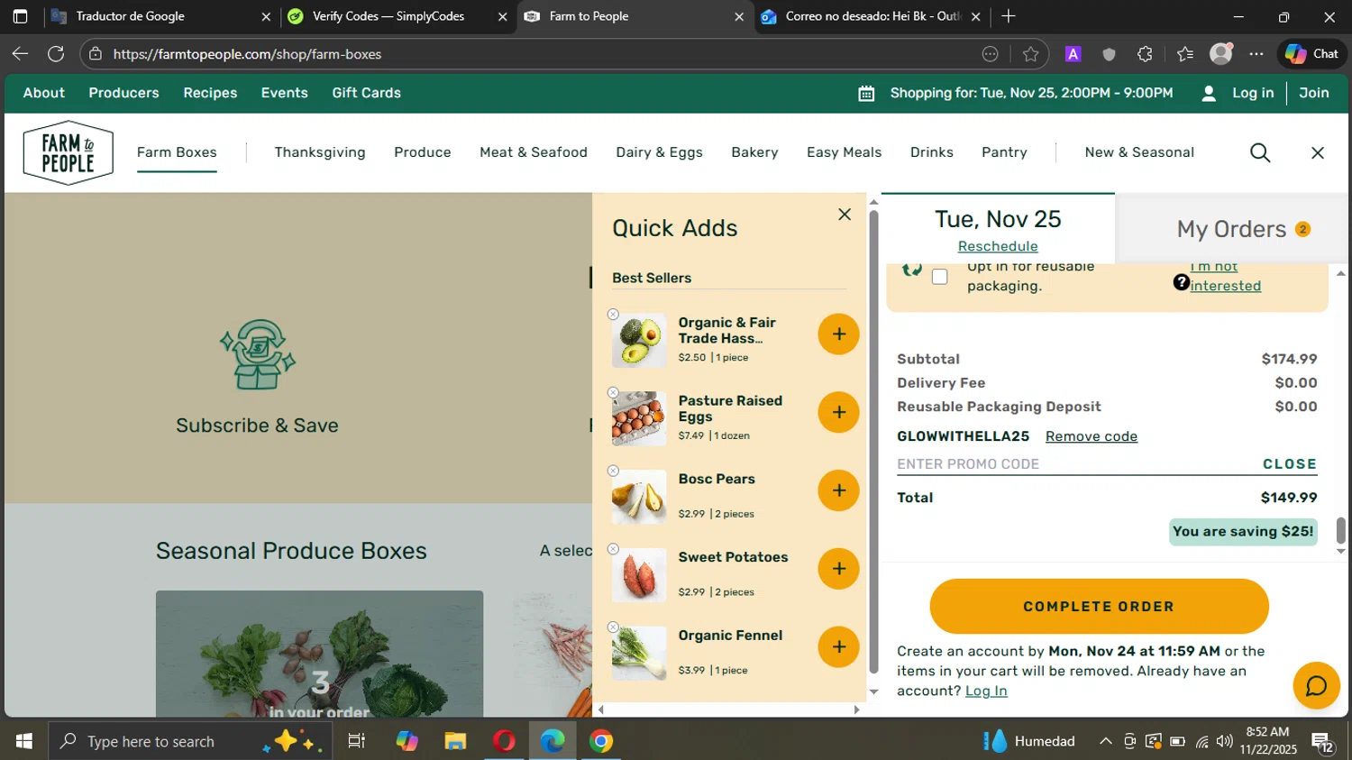Dismiss Pasture Raised Eggs quick add item

click(x=613, y=393)
